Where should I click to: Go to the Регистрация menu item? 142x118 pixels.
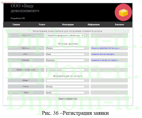click(x=68, y=24)
